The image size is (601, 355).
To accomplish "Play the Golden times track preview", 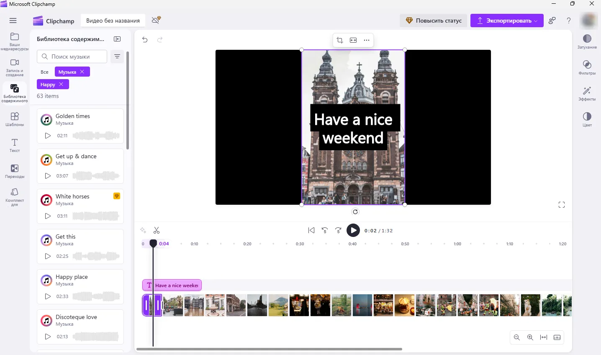I will click(x=48, y=135).
